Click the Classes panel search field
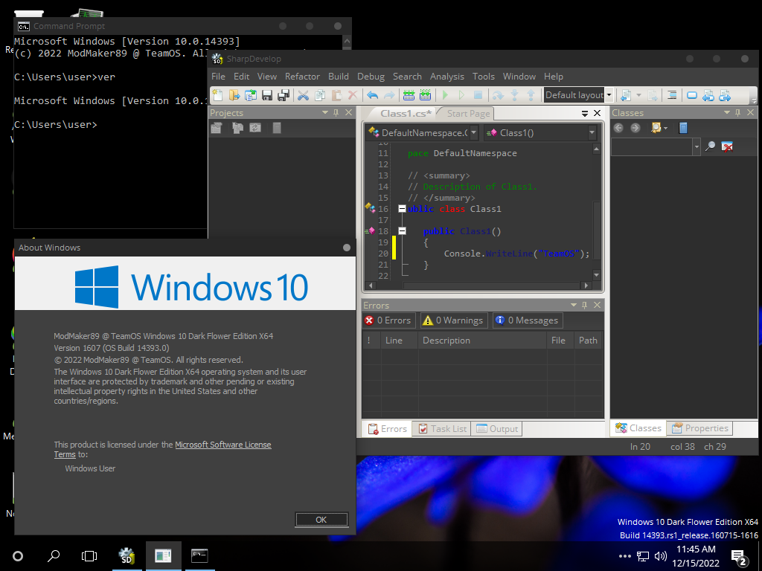The image size is (762, 571). click(651, 147)
